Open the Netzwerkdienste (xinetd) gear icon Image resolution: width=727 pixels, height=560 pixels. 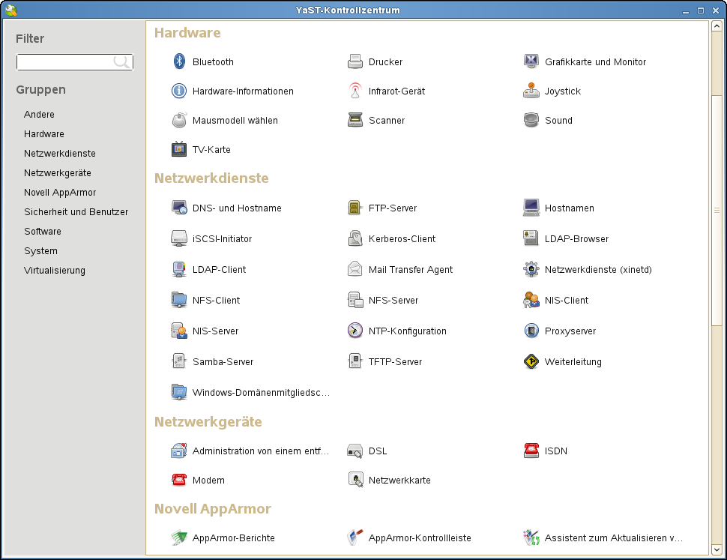click(531, 269)
